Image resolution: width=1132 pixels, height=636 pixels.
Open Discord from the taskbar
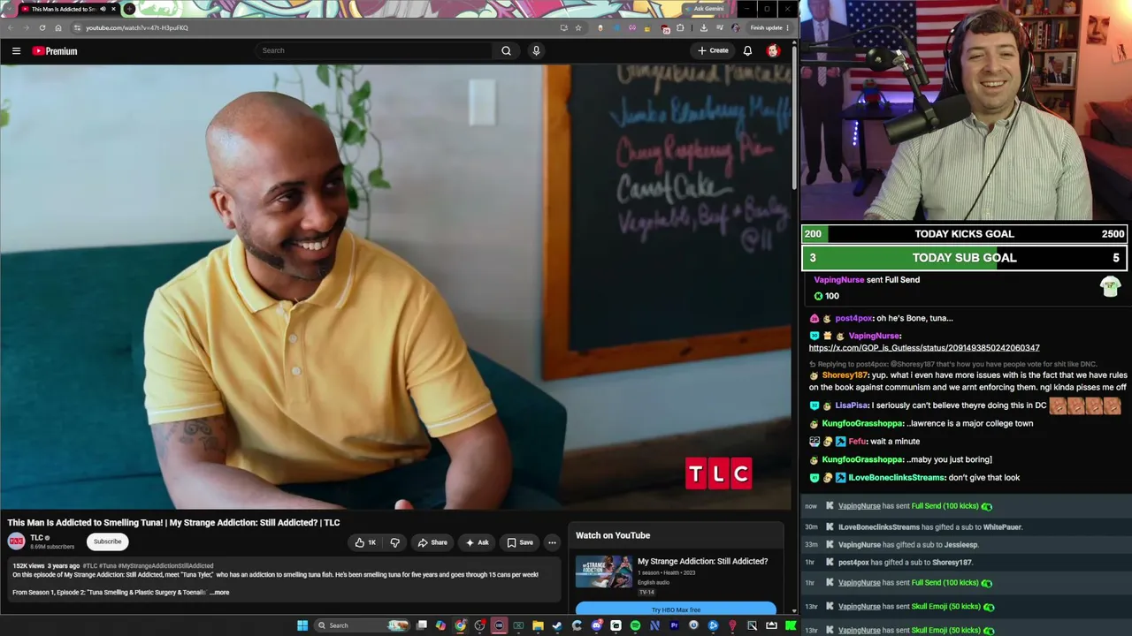[x=596, y=625]
